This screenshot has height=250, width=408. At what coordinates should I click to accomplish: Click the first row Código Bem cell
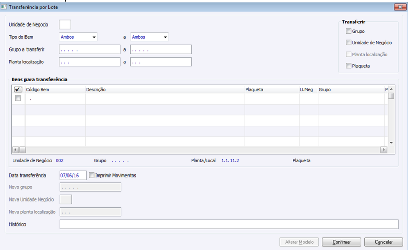point(55,98)
